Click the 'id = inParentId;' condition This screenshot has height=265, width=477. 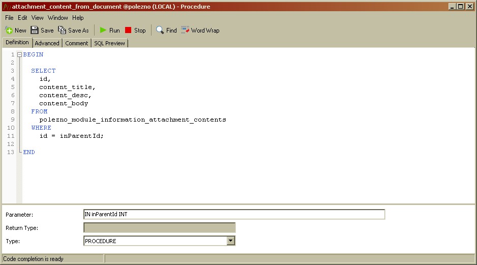[x=72, y=136]
